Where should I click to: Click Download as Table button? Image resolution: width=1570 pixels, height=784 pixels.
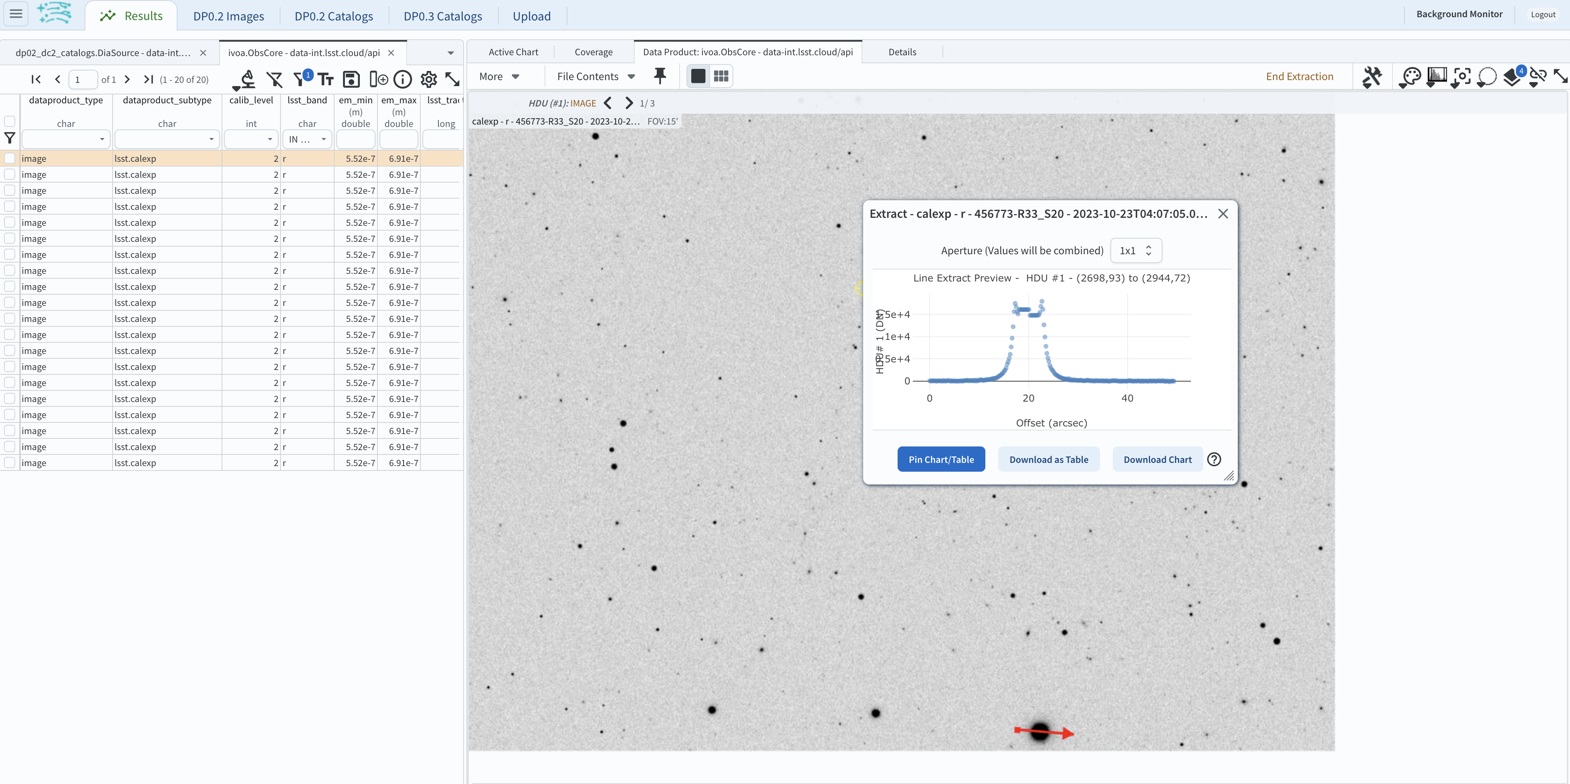(1048, 459)
